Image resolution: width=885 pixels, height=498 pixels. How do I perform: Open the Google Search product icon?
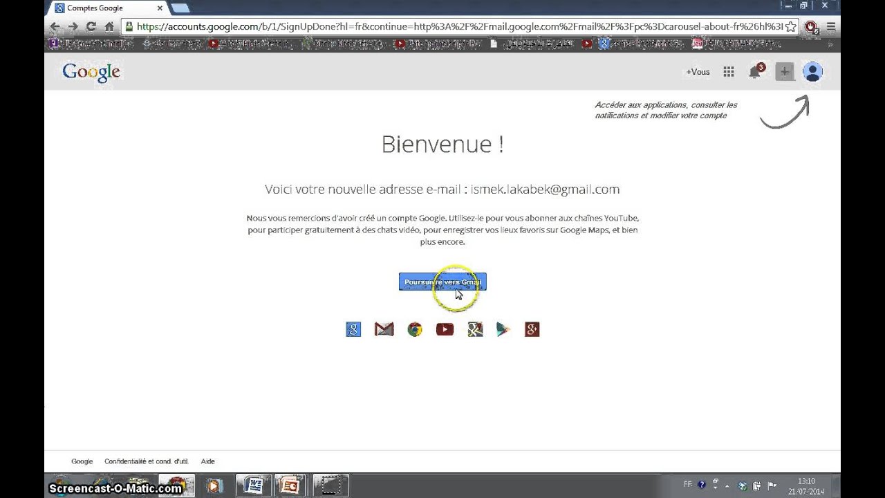(x=353, y=329)
